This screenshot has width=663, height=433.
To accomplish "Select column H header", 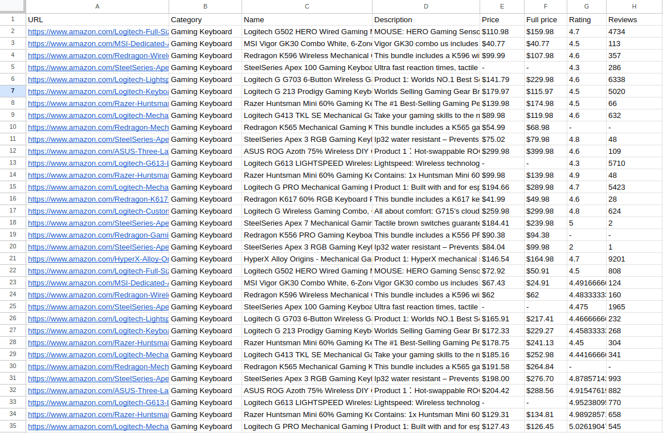I will (x=635, y=6).
